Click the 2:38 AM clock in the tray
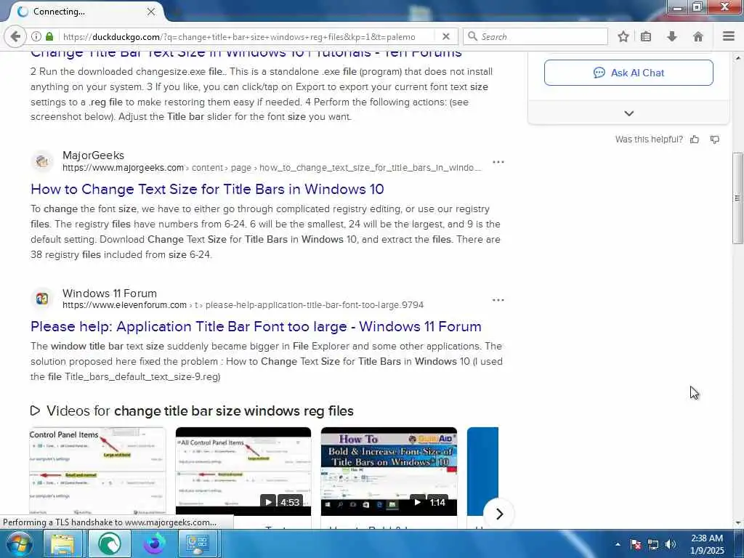The height and width of the screenshot is (558, 744). 707,538
